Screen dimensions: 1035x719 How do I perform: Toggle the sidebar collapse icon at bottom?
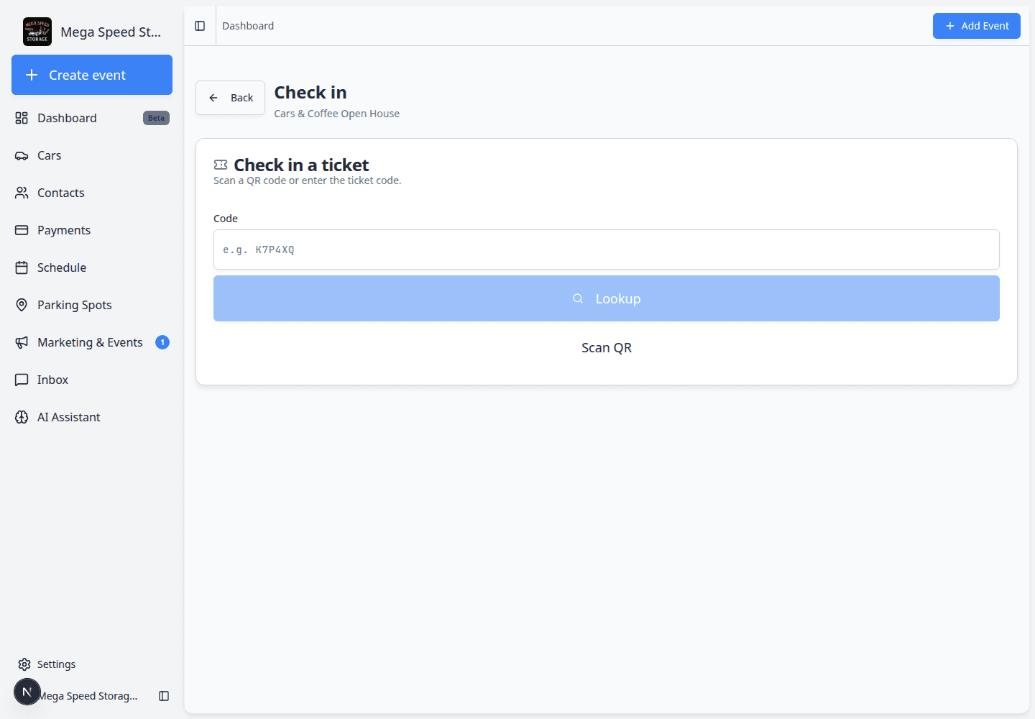click(x=164, y=696)
